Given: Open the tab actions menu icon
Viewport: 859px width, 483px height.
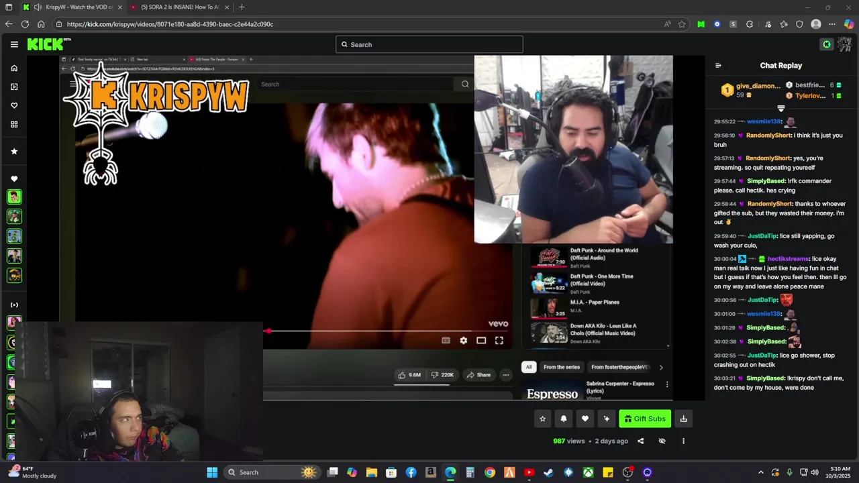Looking at the screenshot, I should (9, 7).
